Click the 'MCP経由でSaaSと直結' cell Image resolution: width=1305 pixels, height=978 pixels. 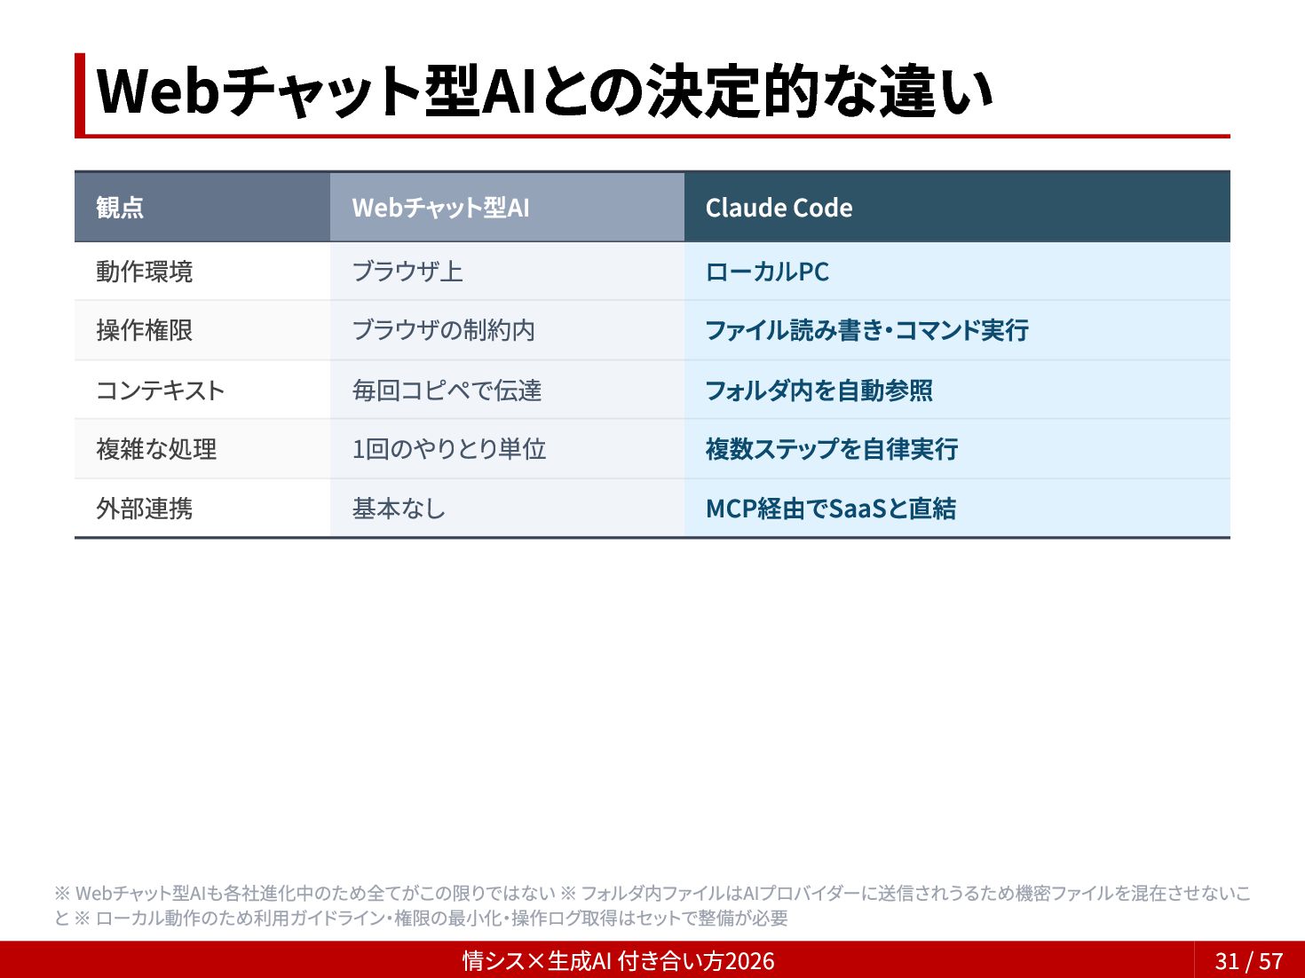(x=957, y=509)
